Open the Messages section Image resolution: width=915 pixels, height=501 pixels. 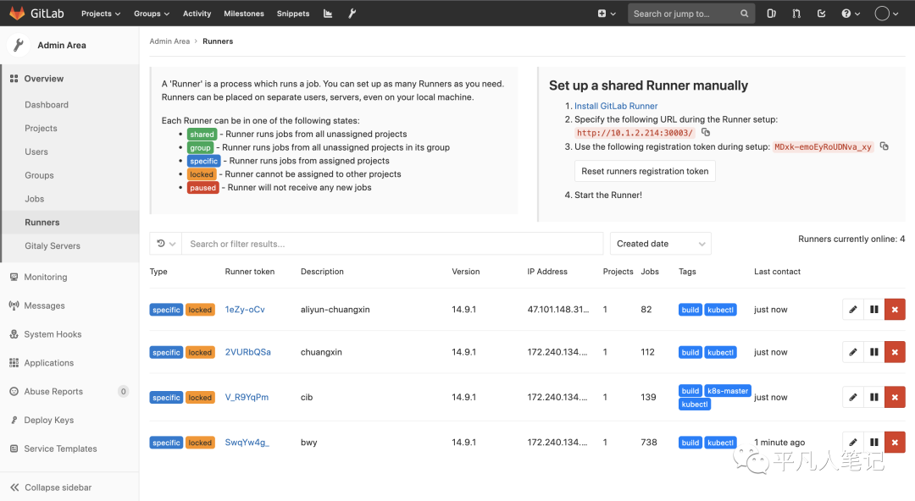click(44, 306)
